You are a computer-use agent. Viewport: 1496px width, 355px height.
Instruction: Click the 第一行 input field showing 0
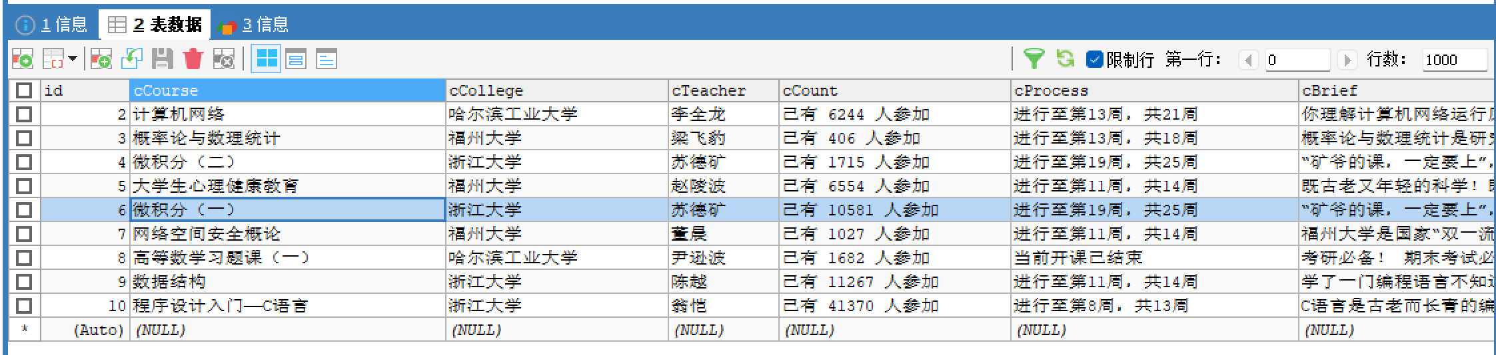pyautogui.click(x=1297, y=60)
